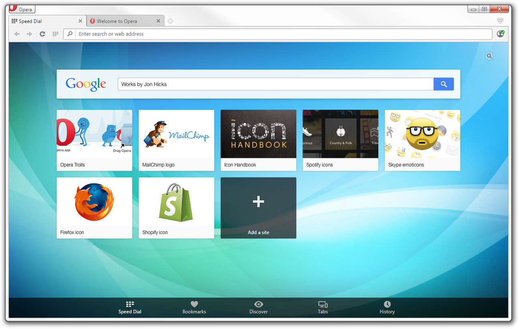Click the magnifier icon in address bar

click(x=70, y=34)
